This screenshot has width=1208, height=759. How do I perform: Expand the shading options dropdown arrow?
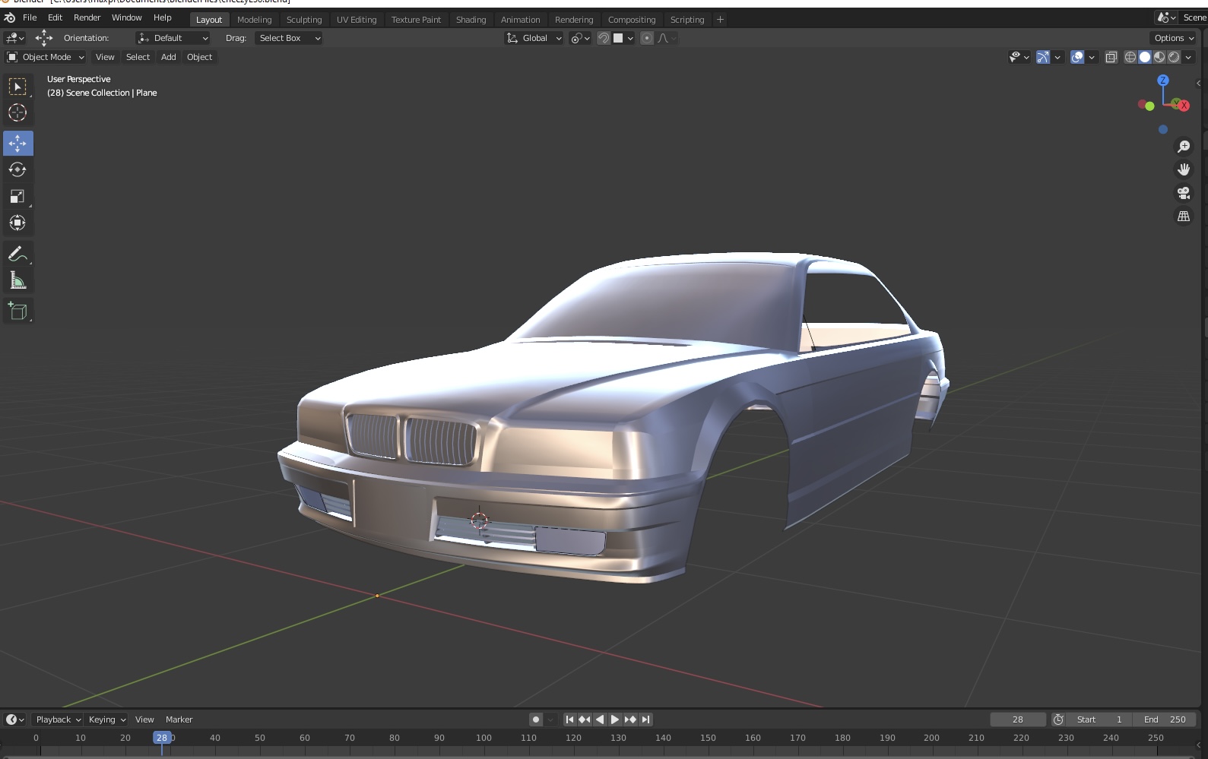tap(1188, 57)
